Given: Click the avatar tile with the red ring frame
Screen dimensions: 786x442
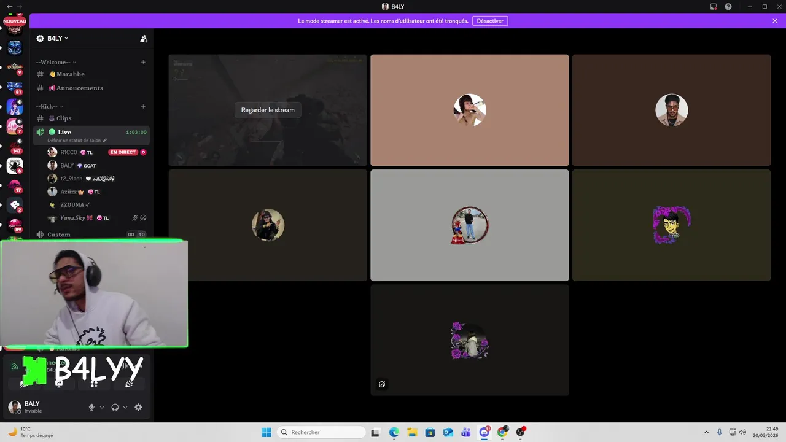Looking at the screenshot, I should point(470,225).
